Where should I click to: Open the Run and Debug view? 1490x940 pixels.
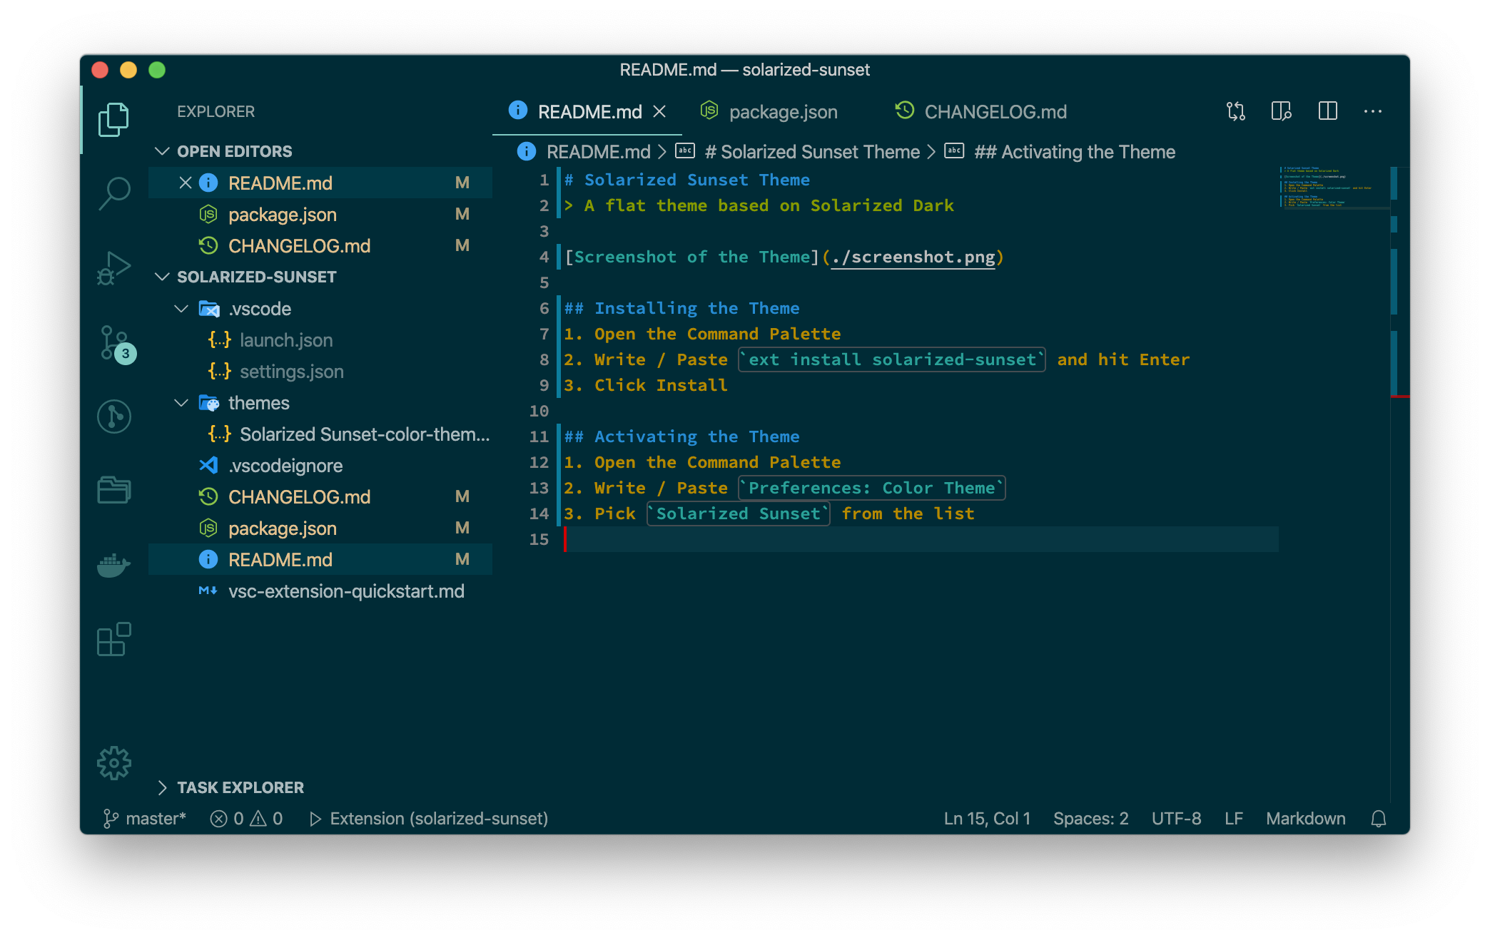click(x=114, y=268)
